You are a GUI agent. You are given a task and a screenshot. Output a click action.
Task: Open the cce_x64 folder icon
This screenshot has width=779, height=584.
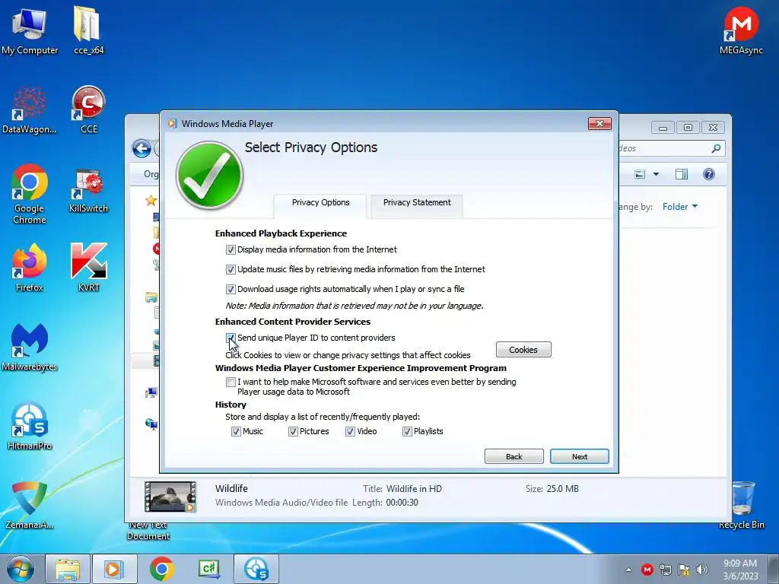click(x=88, y=30)
